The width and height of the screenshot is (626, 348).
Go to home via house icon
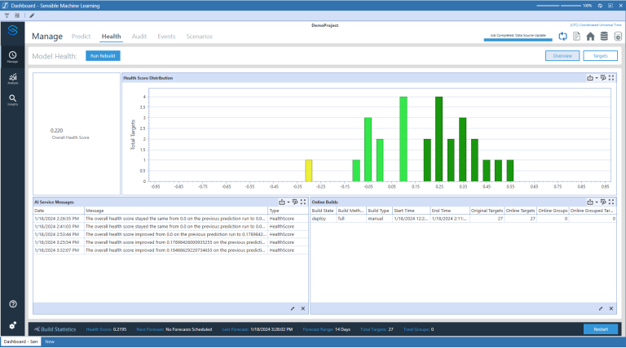[x=590, y=37]
